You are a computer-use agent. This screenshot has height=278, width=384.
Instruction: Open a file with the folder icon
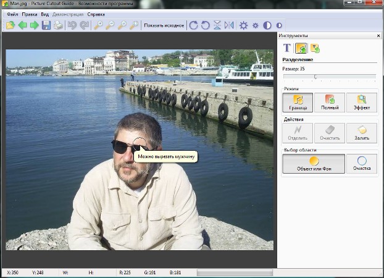click(10, 25)
